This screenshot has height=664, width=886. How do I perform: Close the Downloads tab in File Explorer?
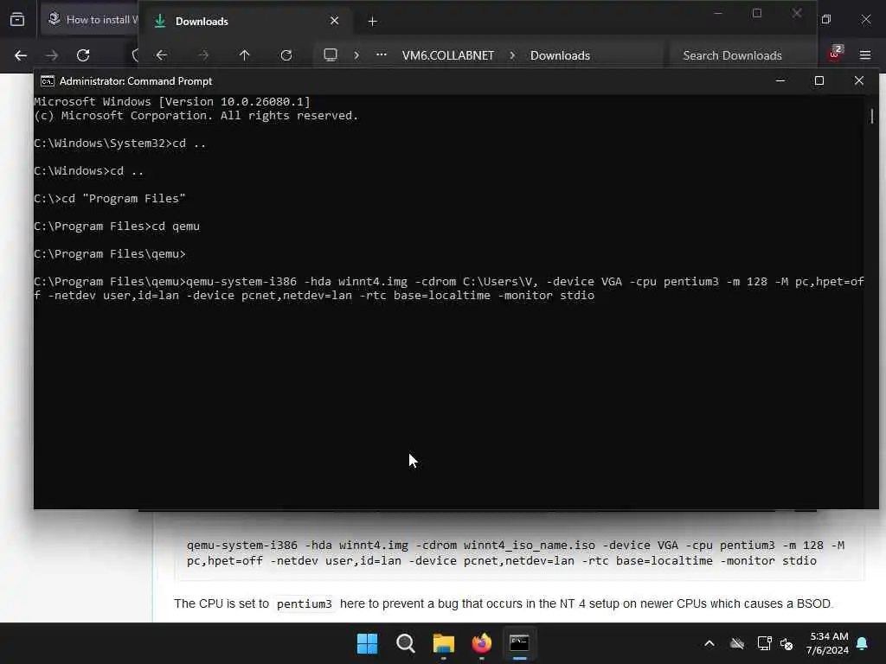(335, 21)
